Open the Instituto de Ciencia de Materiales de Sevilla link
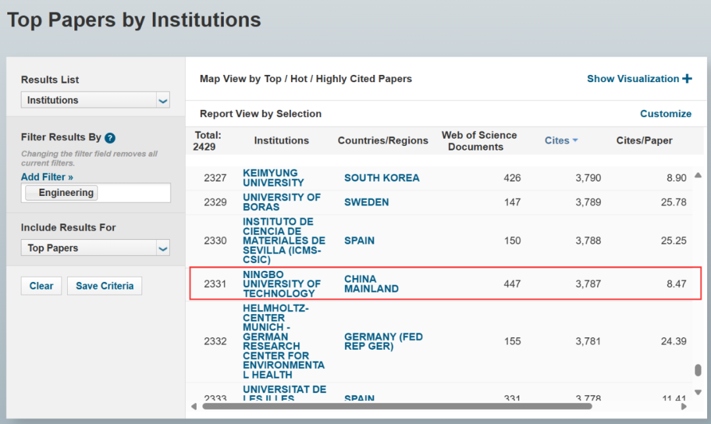The image size is (711, 424). [284, 241]
